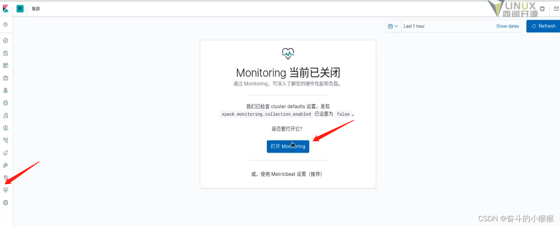This screenshot has height=226, width=560.
Task: Open Stack Monitoring heartbeat icon in sidebar
Action: [6, 190]
